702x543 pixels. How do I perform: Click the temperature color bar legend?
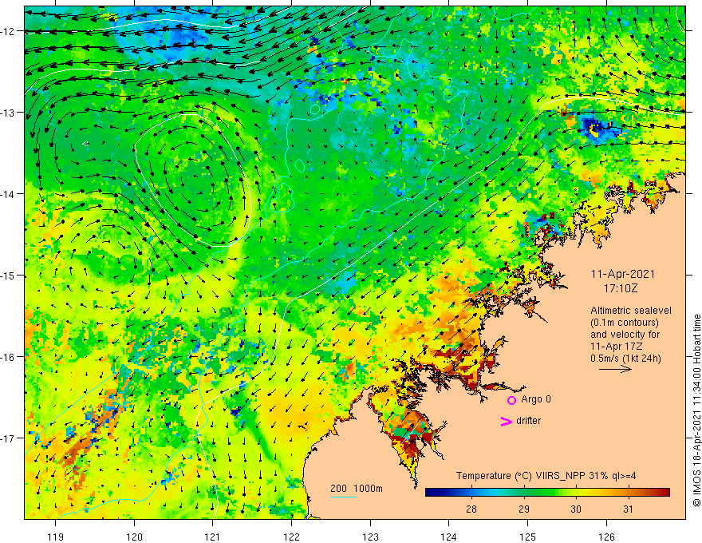click(547, 493)
